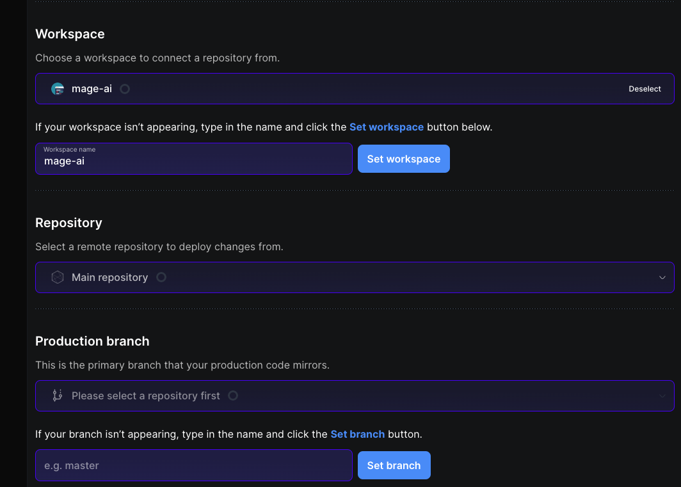Click the Repository section heading
681x487 pixels.
click(x=68, y=223)
